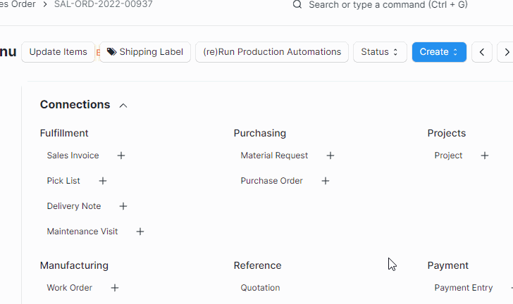Go to previous document arrow
This screenshot has width=513, height=304.
(x=482, y=52)
